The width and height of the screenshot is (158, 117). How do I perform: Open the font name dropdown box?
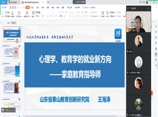click(47, 12)
